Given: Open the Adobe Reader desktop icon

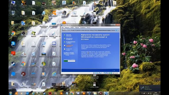Looking at the screenshot, I should (13, 54).
